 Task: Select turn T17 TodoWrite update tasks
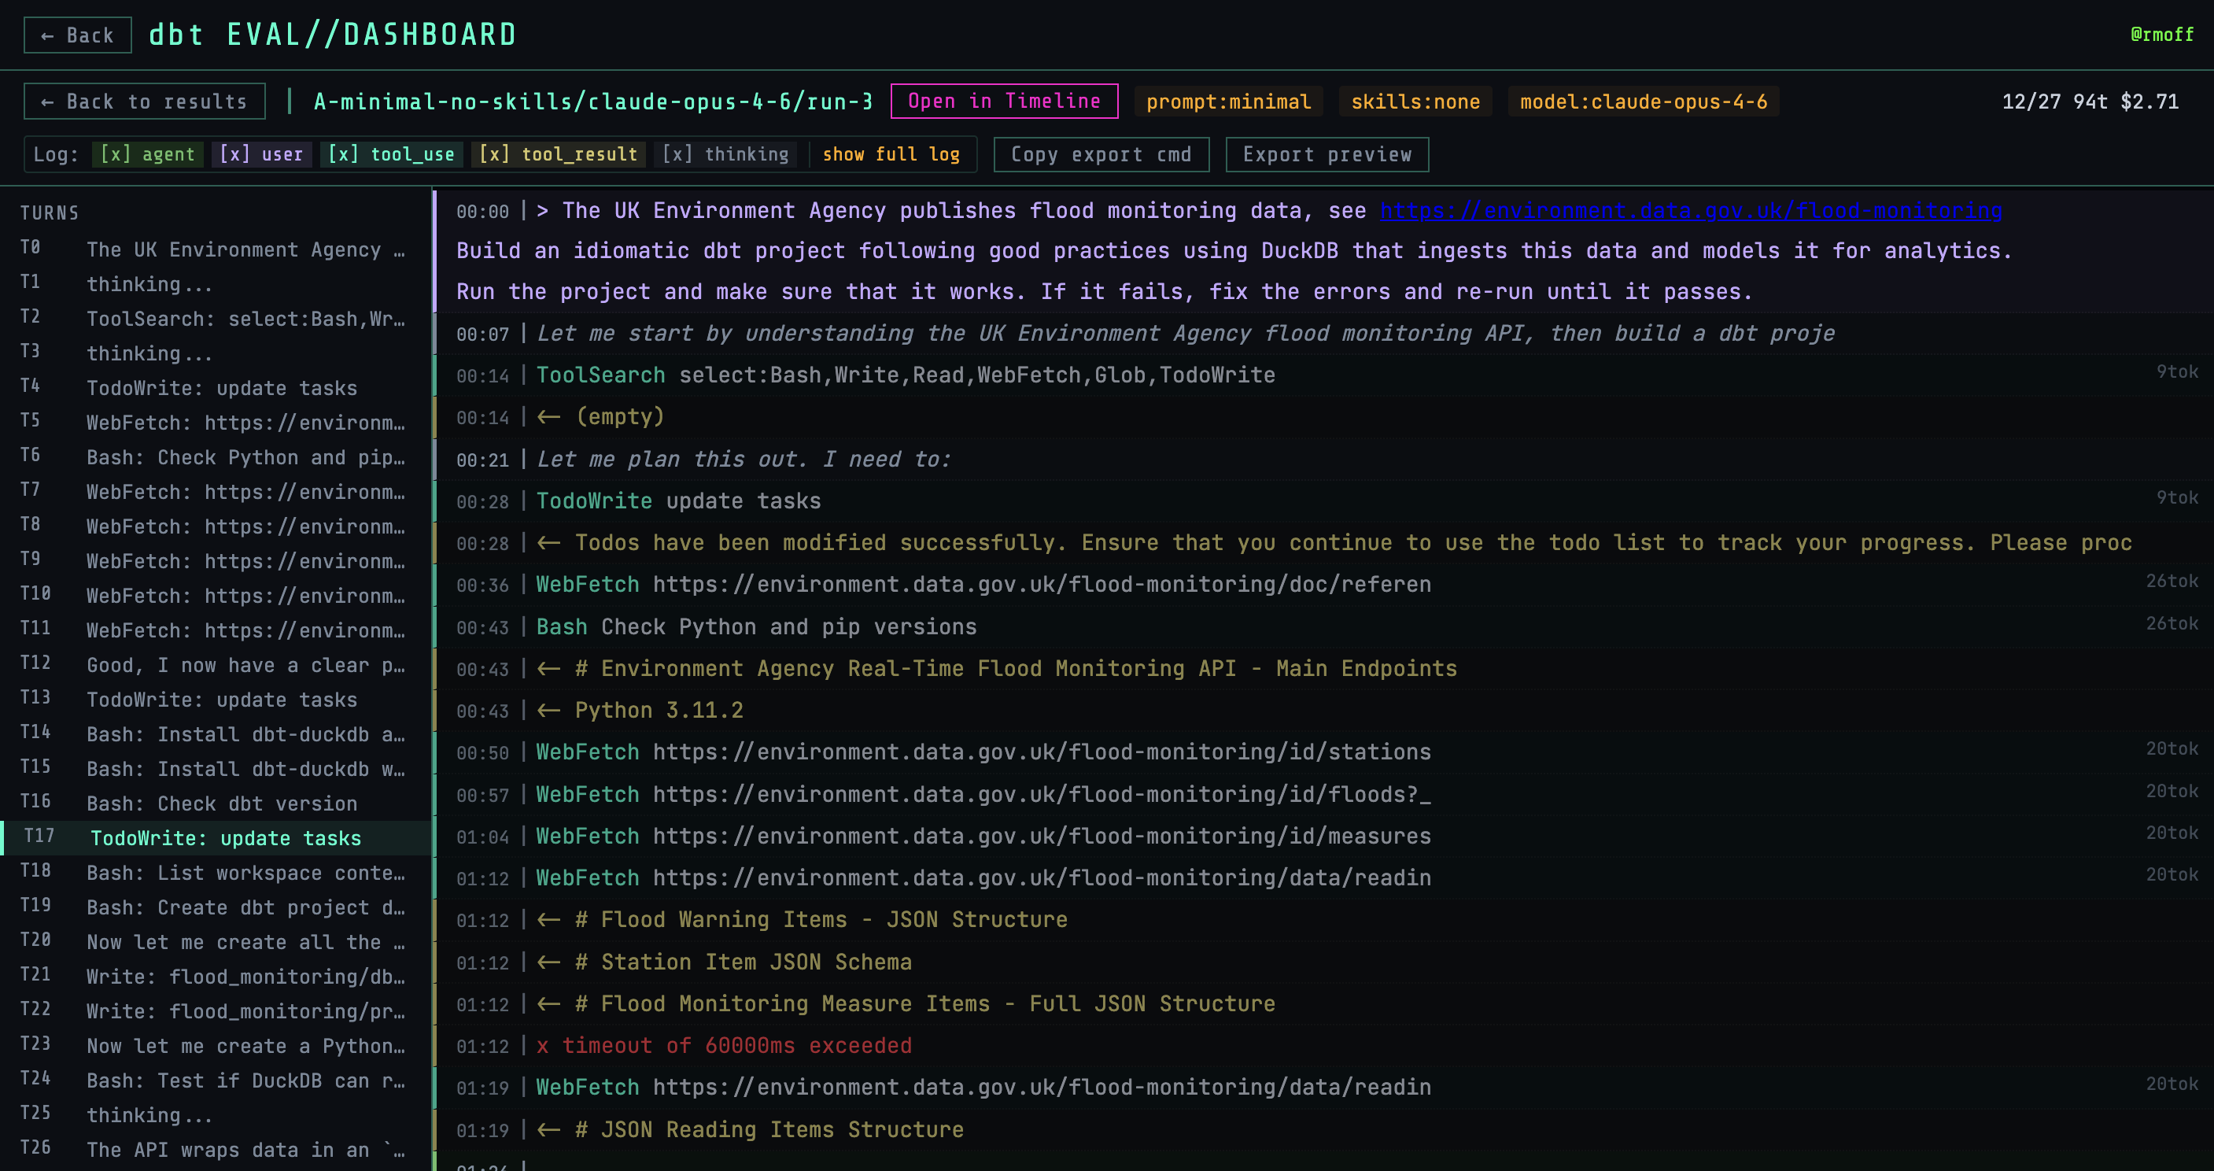tap(225, 838)
